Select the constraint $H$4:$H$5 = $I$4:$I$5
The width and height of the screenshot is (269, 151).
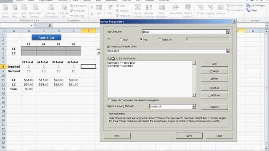[120, 66]
